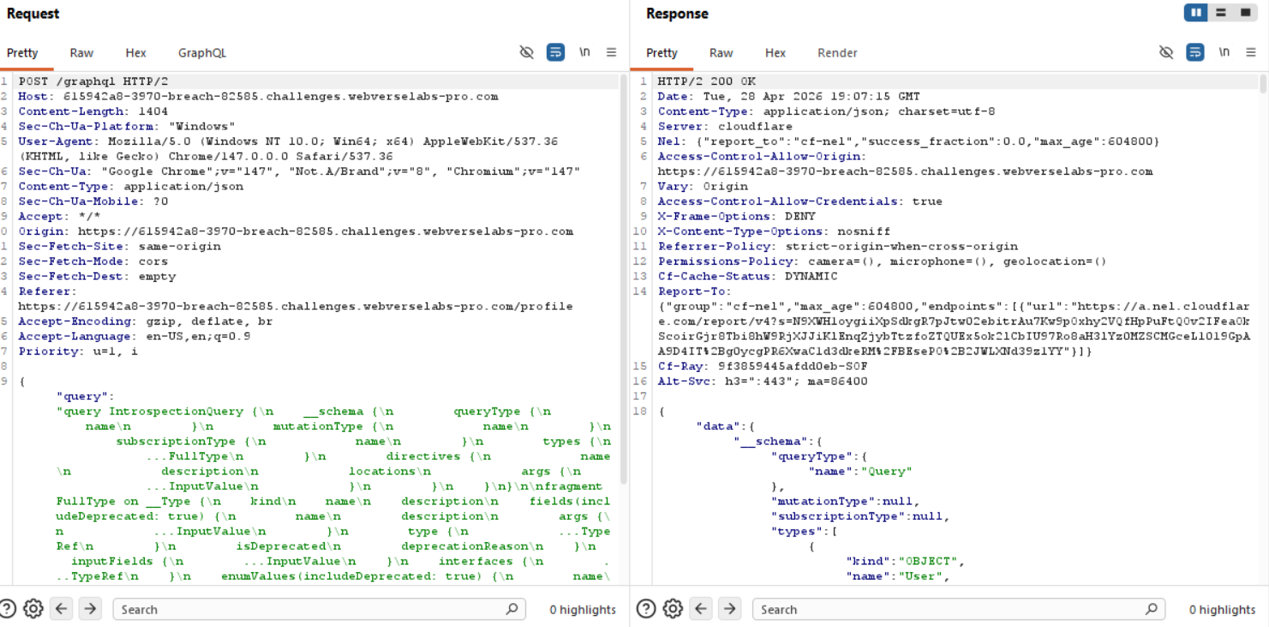Click 'Accept-Encoding: gzip, deflate, br' line
This screenshot has width=1269, height=627.
pos(146,321)
